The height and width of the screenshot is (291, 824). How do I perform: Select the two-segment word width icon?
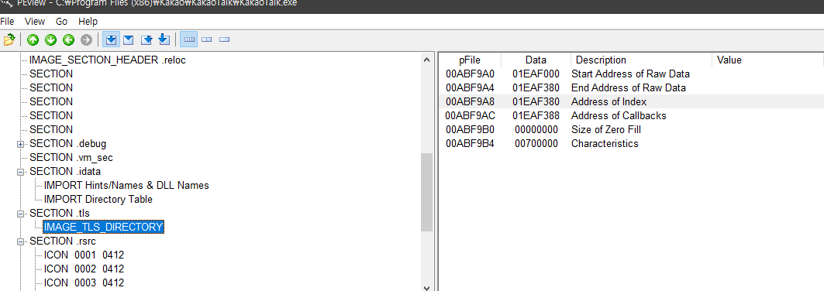206,39
